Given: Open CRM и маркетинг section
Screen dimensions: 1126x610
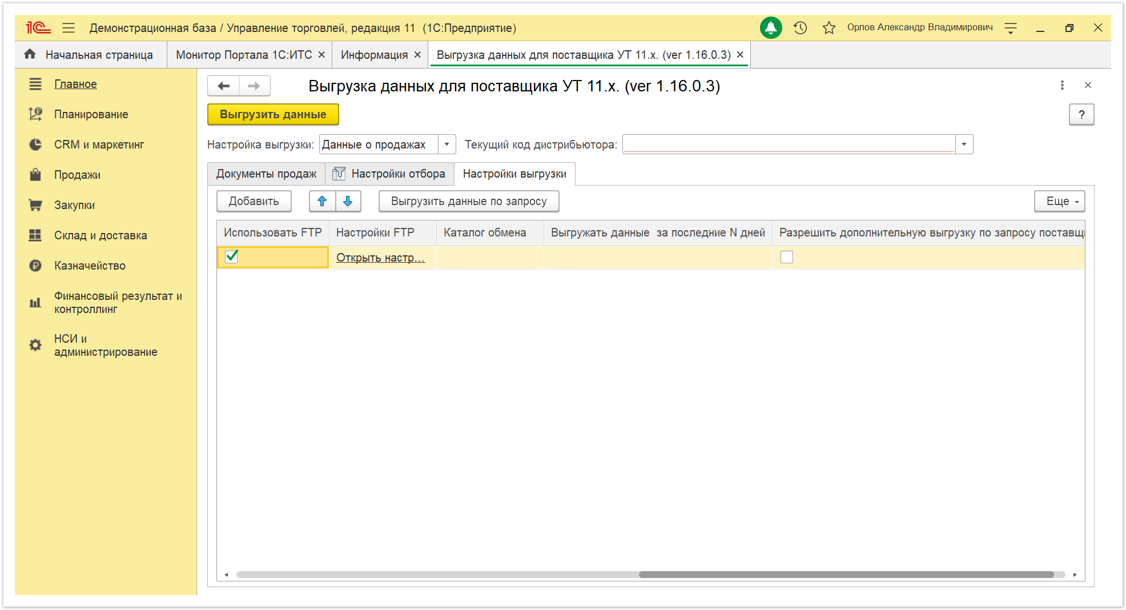Looking at the screenshot, I should (99, 145).
